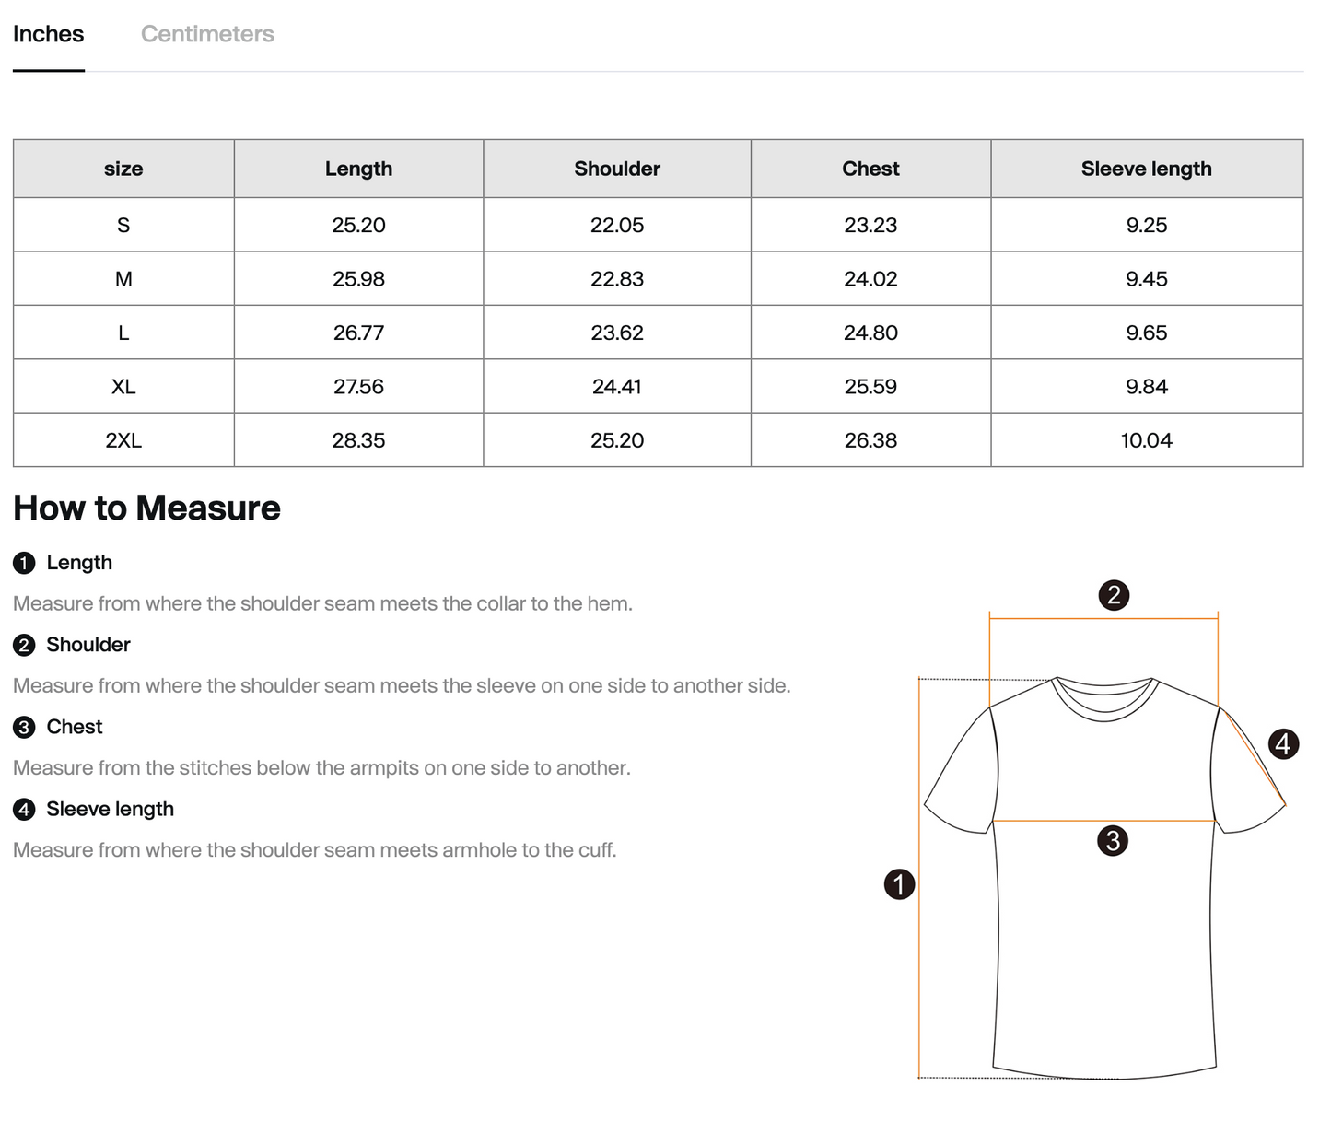Click the 3 marker on the t-shirt chest
1331x1133 pixels.
click(1113, 840)
